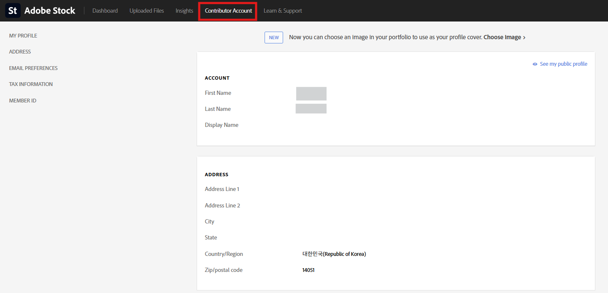
Task: Click the Country/Region label
Action: [x=224, y=254]
